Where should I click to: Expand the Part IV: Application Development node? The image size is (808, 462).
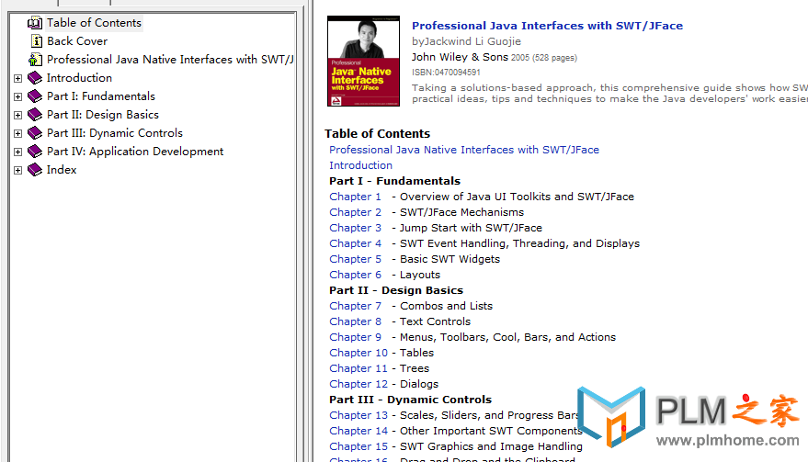click(x=18, y=152)
